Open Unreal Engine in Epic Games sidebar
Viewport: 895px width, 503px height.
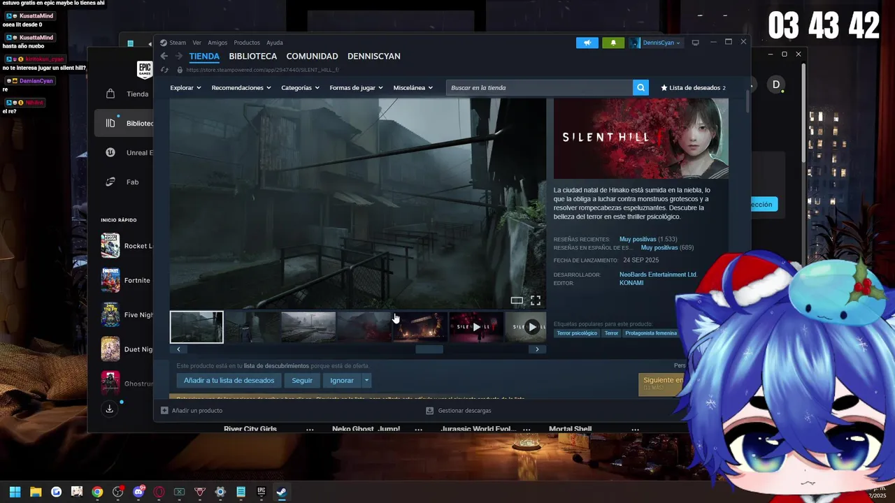[x=124, y=152]
